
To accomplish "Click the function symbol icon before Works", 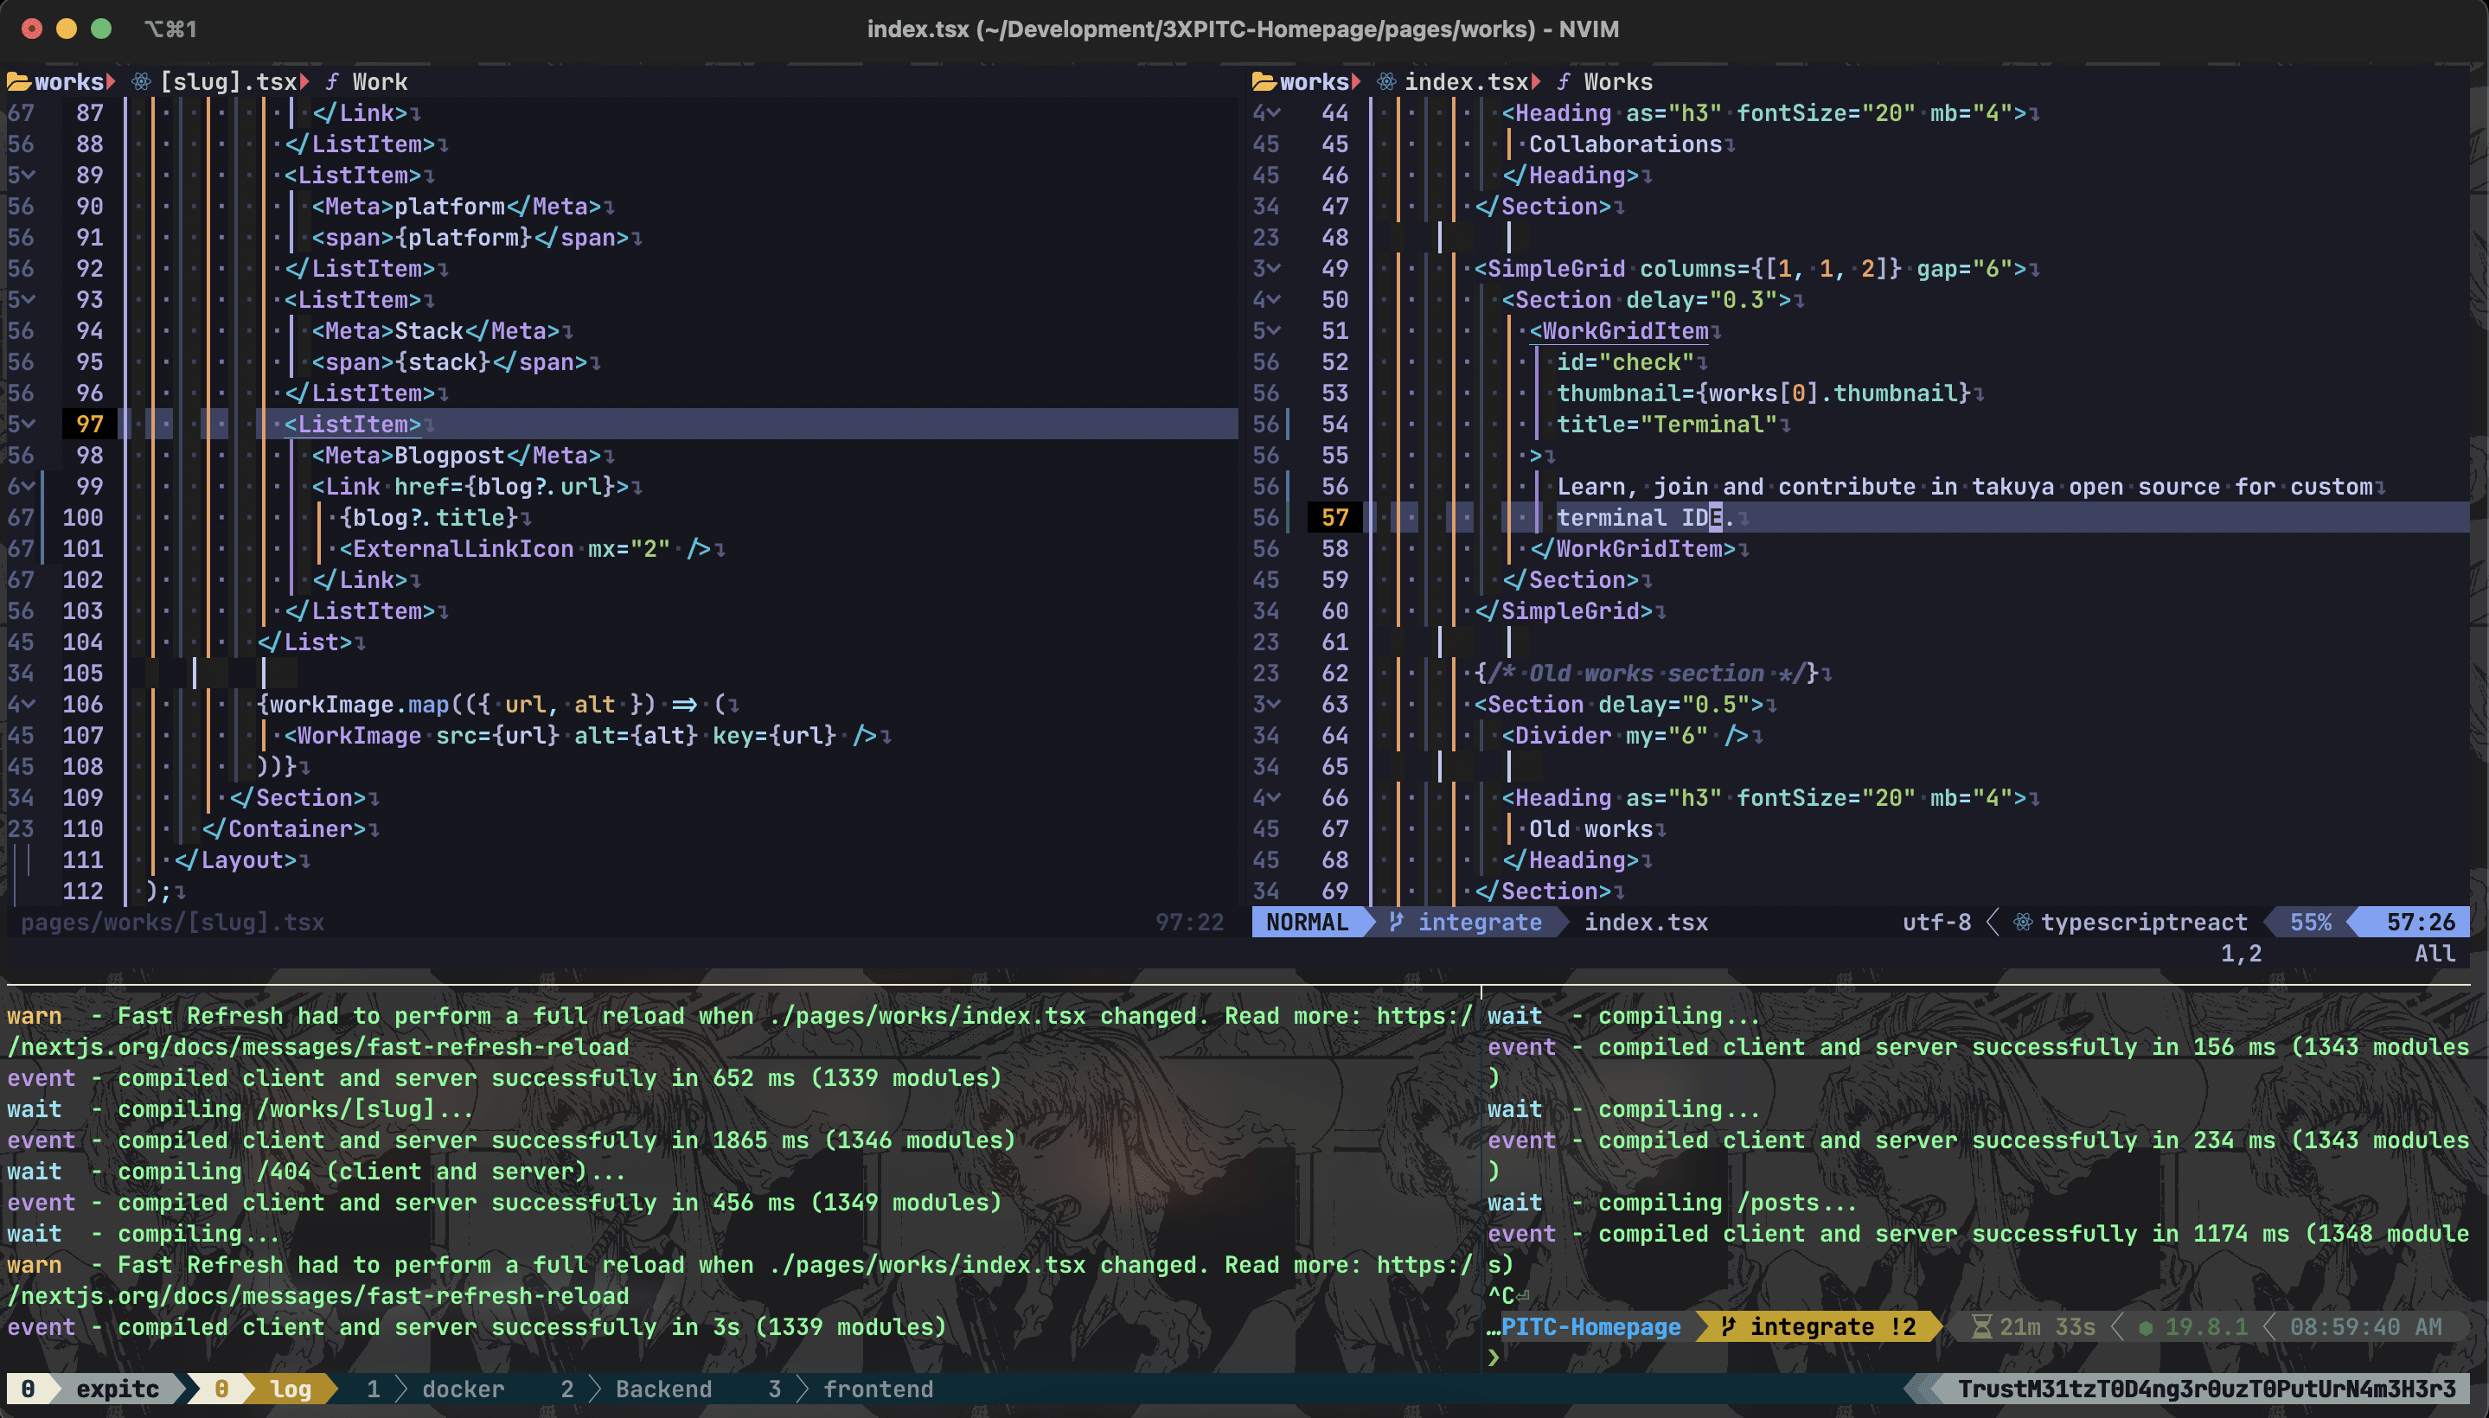I will [x=1563, y=82].
